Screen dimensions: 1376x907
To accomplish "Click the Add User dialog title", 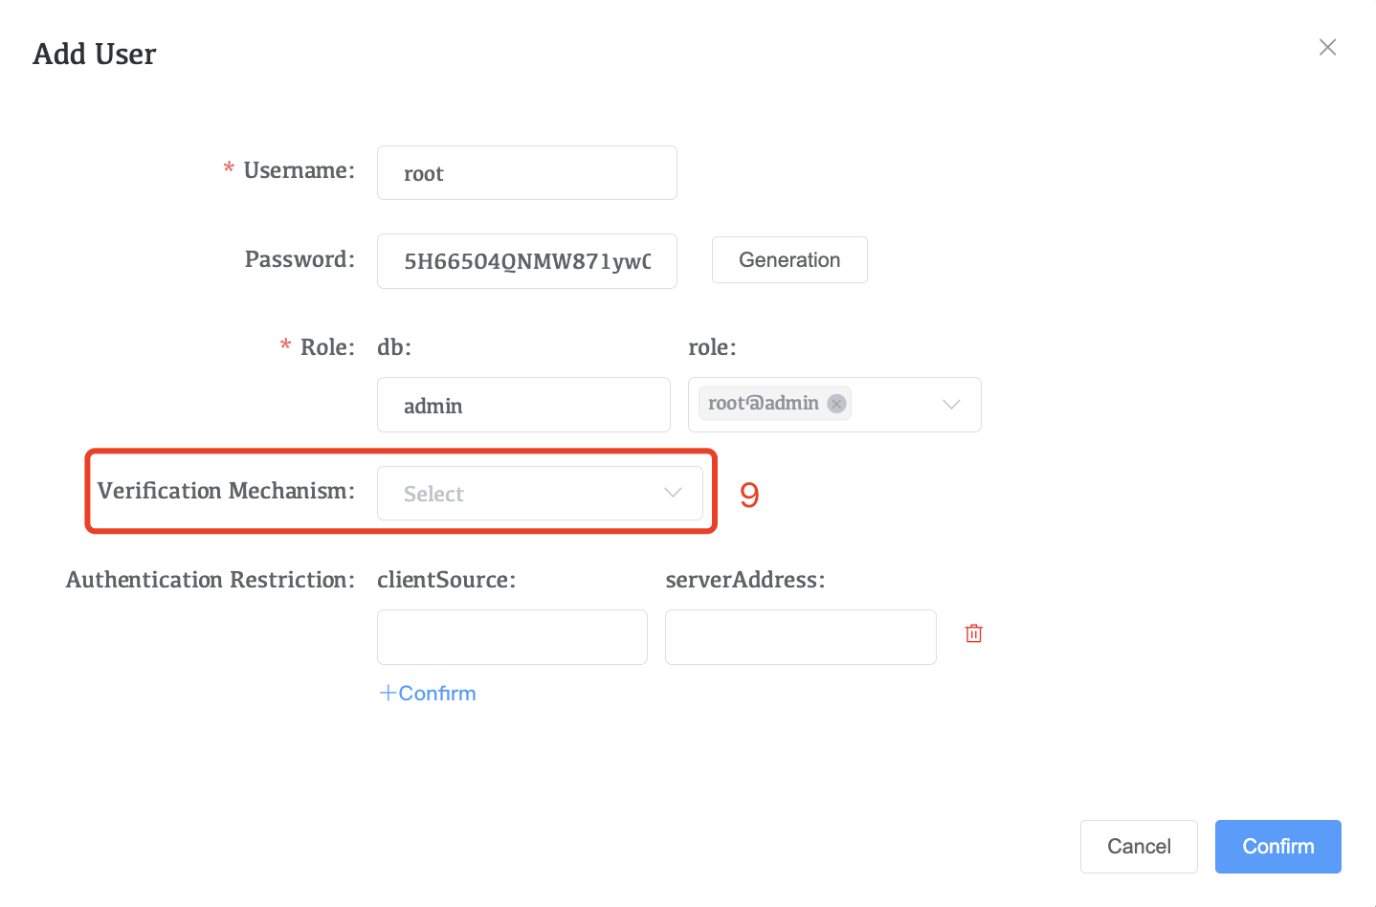I will (95, 55).
